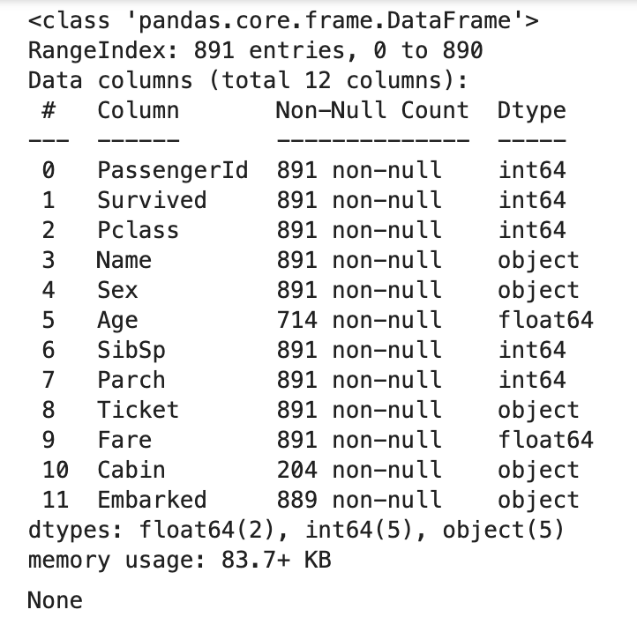This screenshot has height=617, width=637.
Task: Click the 'Column' header text
Action: (x=138, y=110)
